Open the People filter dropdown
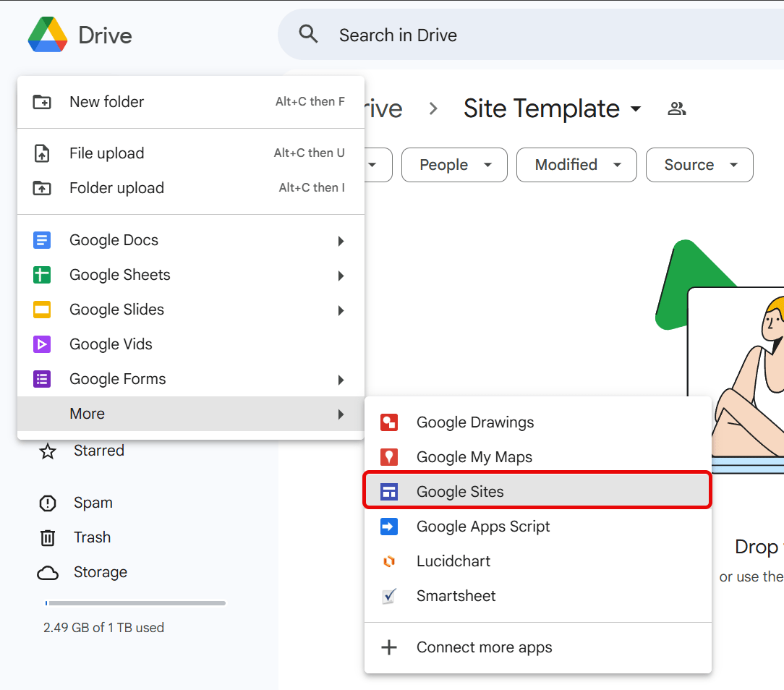Viewport: 784px width, 690px height. [x=454, y=165]
